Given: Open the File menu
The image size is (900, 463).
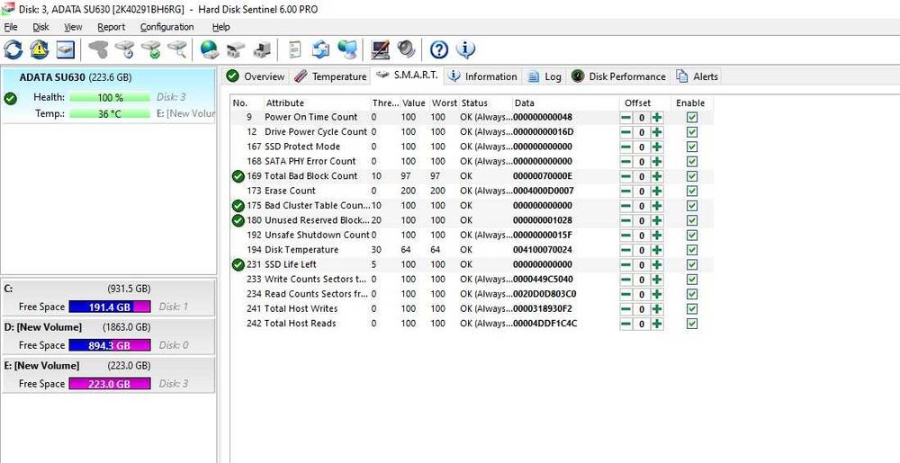Looking at the screenshot, I should pos(11,27).
